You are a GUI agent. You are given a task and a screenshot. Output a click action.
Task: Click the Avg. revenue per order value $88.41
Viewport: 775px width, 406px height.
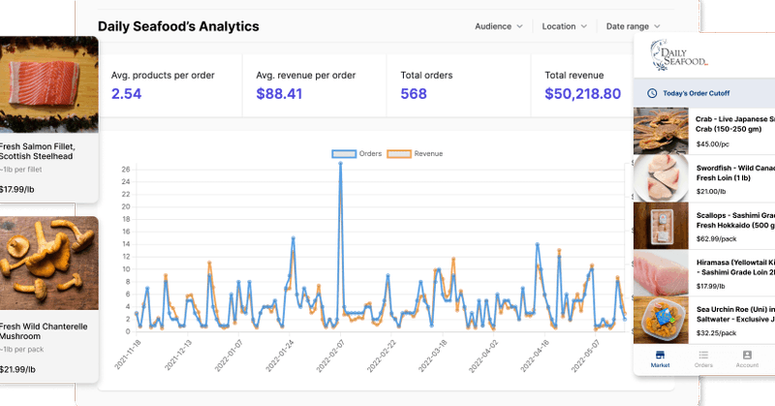click(279, 94)
